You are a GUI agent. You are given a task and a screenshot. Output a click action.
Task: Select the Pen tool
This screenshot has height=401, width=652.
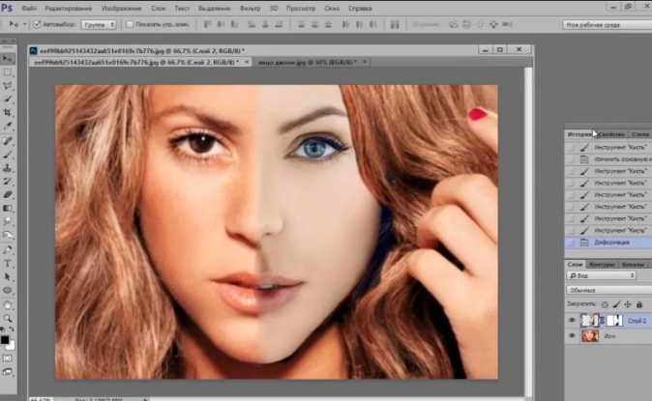pyautogui.click(x=8, y=250)
